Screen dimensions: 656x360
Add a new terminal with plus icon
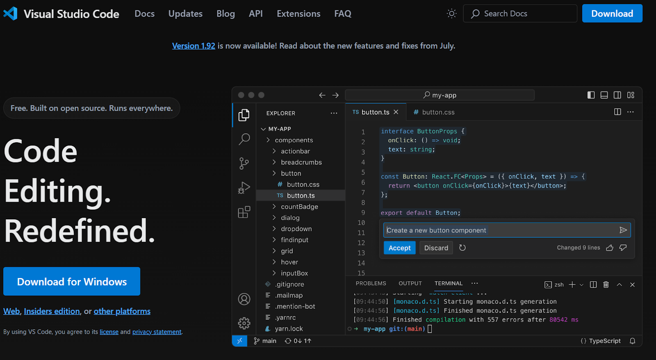click(572, 285)
